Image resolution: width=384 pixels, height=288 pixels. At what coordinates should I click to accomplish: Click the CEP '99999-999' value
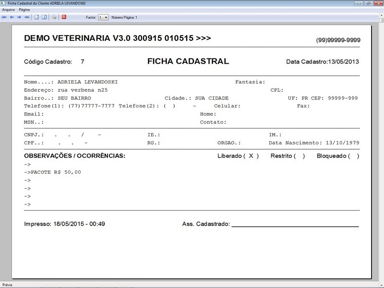343,98
